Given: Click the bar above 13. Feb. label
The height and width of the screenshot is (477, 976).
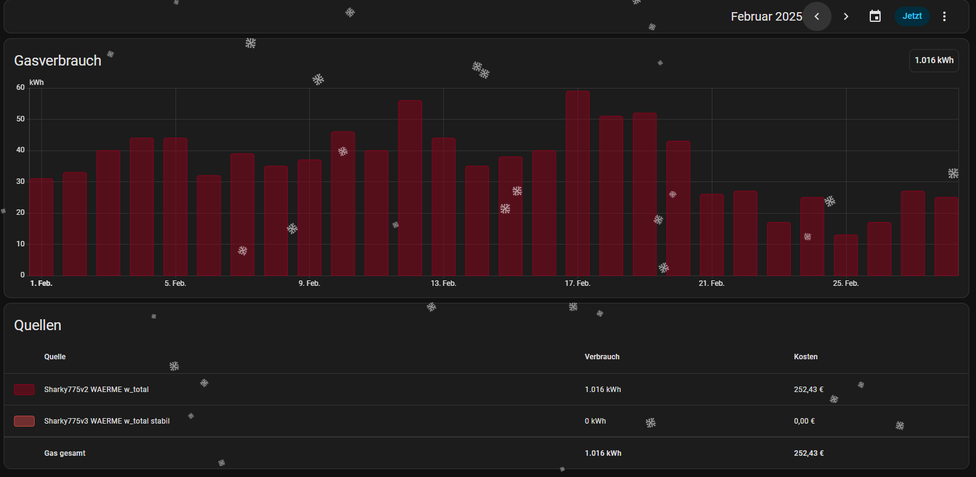Looking at the screenshot, I should click(443, 206).
